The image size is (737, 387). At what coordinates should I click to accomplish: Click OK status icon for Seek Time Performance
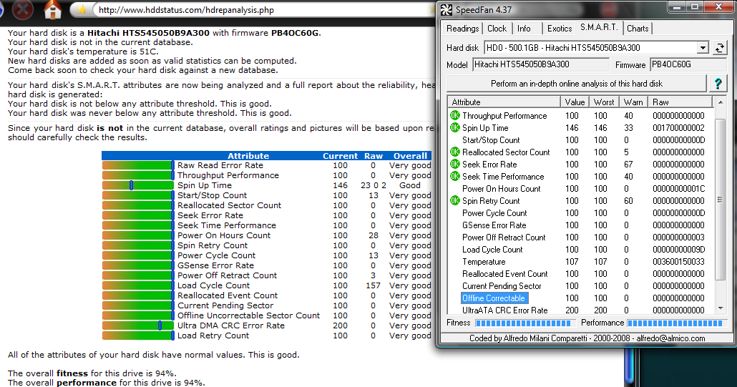tap(454, 177)
